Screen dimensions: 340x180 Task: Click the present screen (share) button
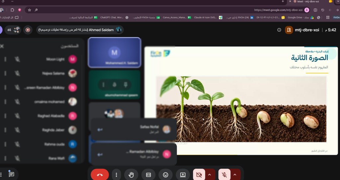183,175
